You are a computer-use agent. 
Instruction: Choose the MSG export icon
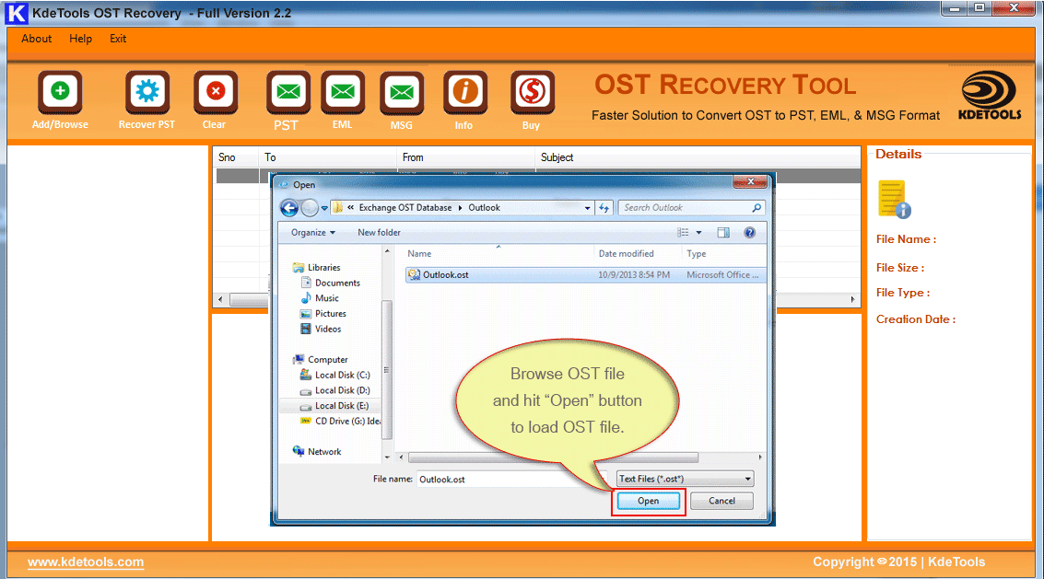click(x=401, y=93)
